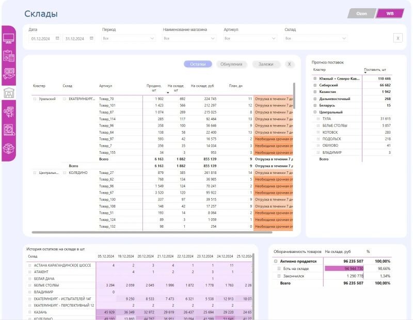The image size is (413, 320).
Task: Open the Наименование магазина dropdown
Action: point(189,38)
